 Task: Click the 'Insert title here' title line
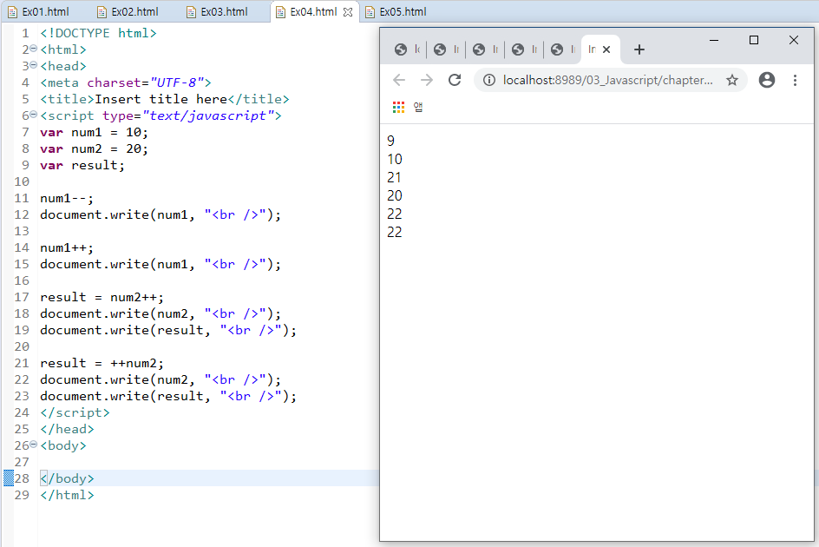coord(165,99)
